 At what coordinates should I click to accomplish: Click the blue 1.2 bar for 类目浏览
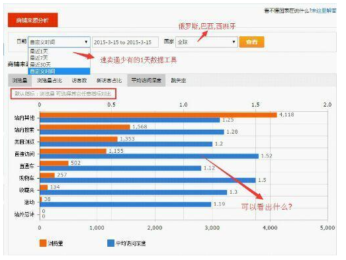pos(126,144)
